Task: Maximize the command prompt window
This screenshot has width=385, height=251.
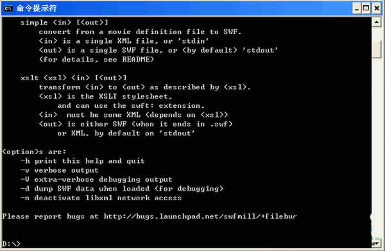Action: click(x=366, y=8)
